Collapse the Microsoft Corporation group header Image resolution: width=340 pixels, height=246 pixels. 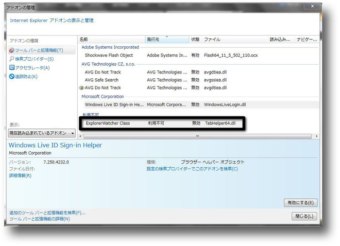click(x=102, y=97)
